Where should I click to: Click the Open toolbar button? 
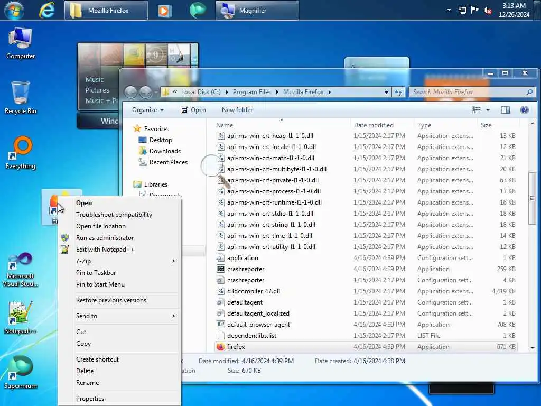click(193, 110)
